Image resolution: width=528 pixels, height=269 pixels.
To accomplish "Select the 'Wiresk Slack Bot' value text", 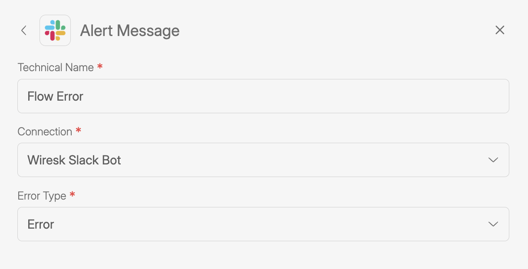I will click(x=74, y=160).
